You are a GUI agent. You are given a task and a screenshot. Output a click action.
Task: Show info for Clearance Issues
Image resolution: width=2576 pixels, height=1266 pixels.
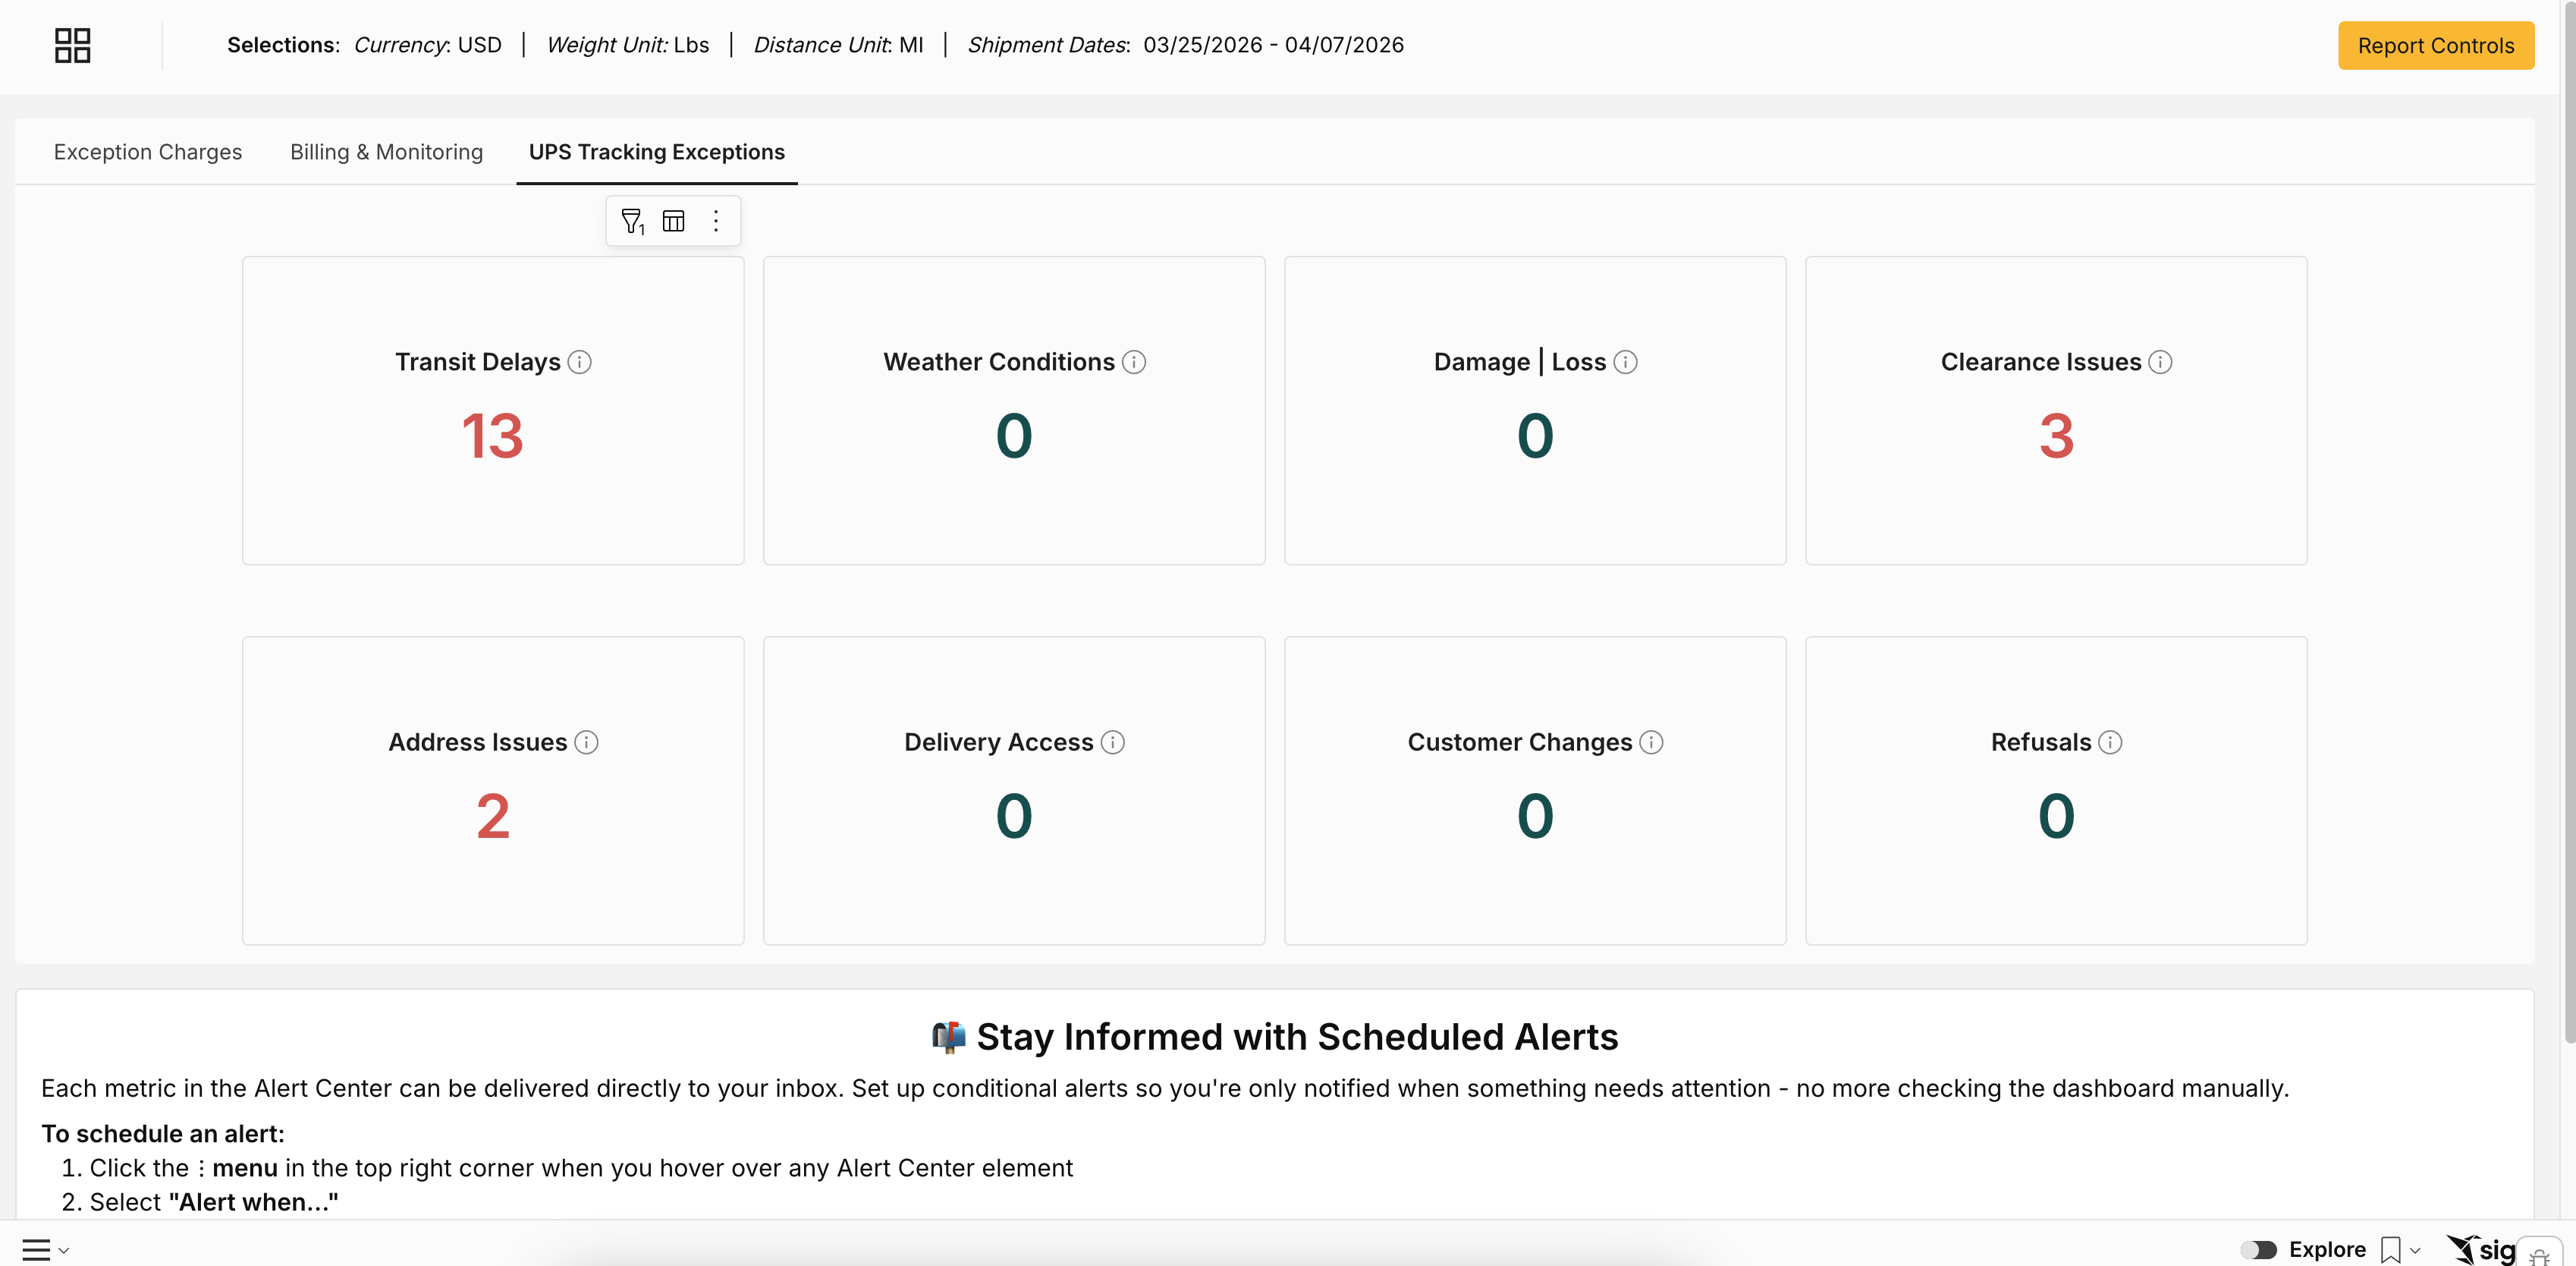pyautogui.click(x=2160, y=362)
